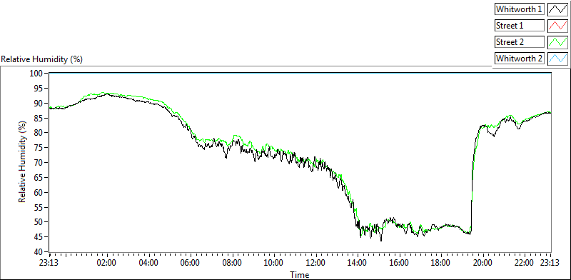This screenshot has height=280, width=571.
Task: Select the Whitworth 1 legend label
Action: (x=520, y=9)
